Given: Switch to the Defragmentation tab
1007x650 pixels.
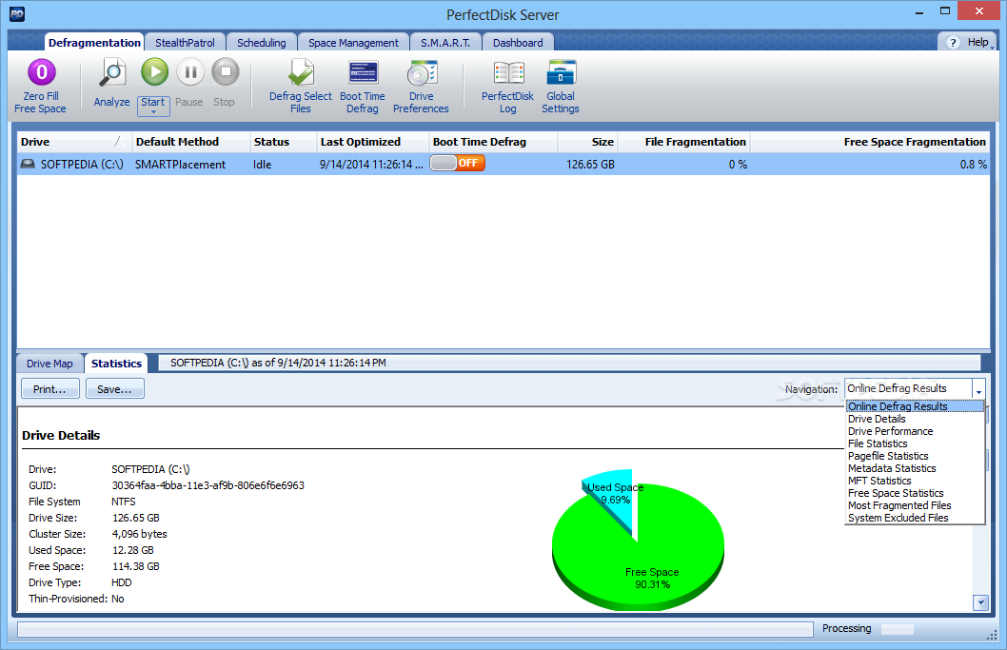Looking at the screenshot, I should (x=94, y=43).
